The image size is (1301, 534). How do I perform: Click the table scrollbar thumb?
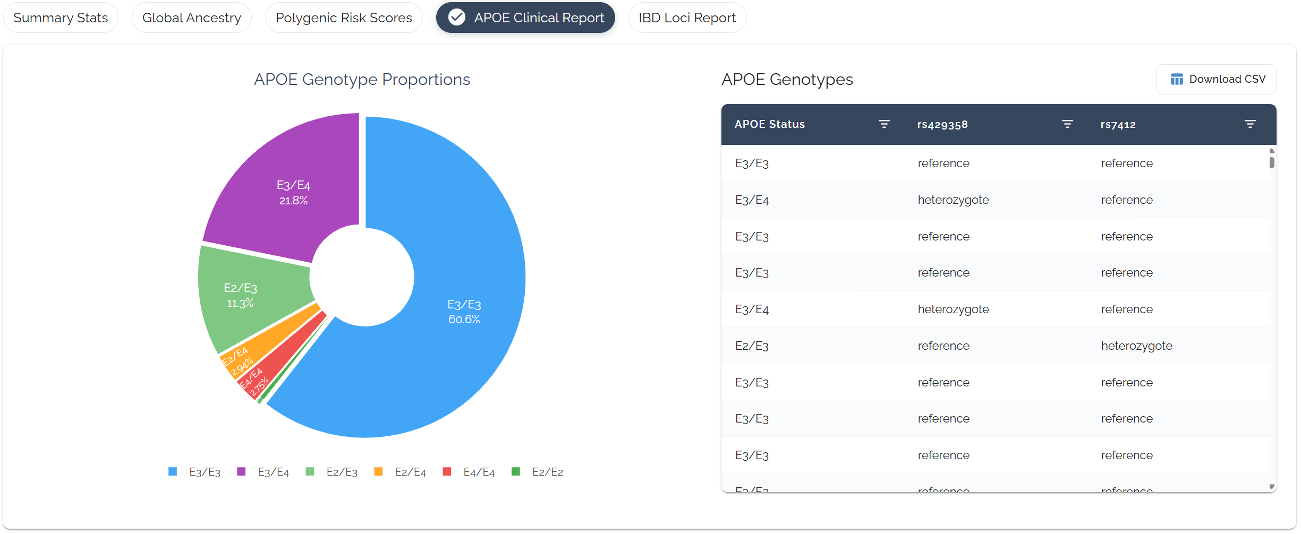[x=1272, y=162]
